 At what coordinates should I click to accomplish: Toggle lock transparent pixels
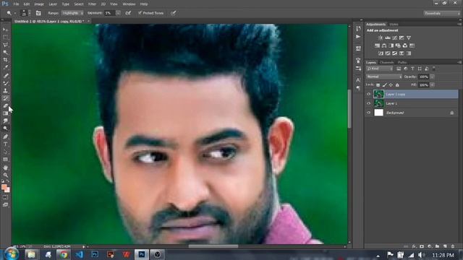[378, 85]
